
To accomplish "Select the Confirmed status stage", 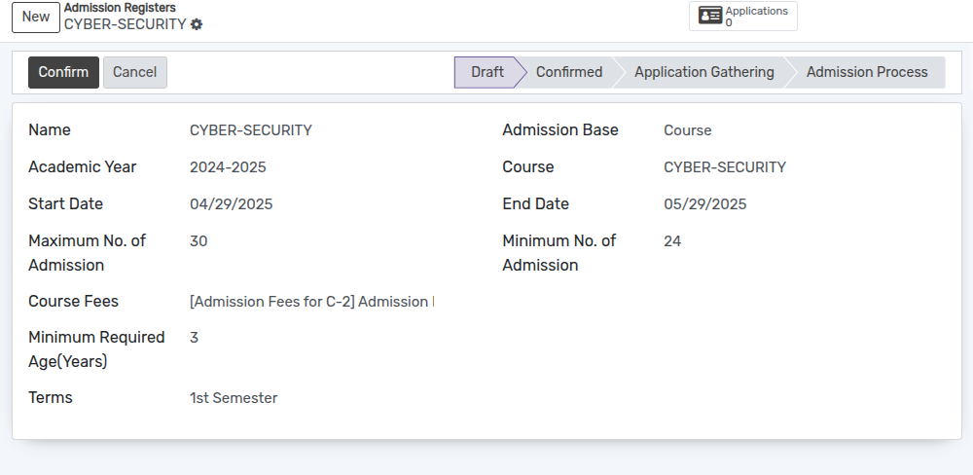I will tap(569, 72).
